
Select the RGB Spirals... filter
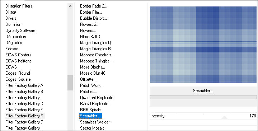(x=92, y=110)
